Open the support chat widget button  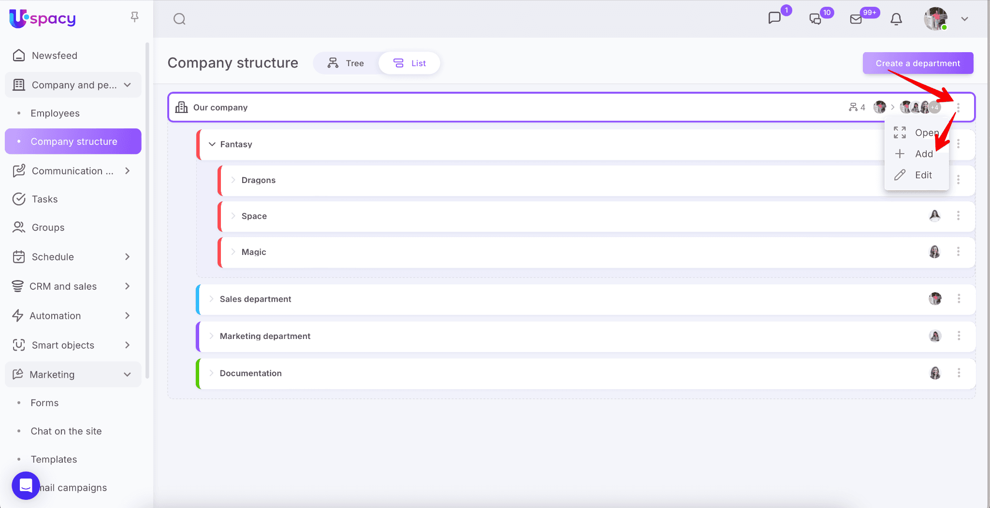26,485
